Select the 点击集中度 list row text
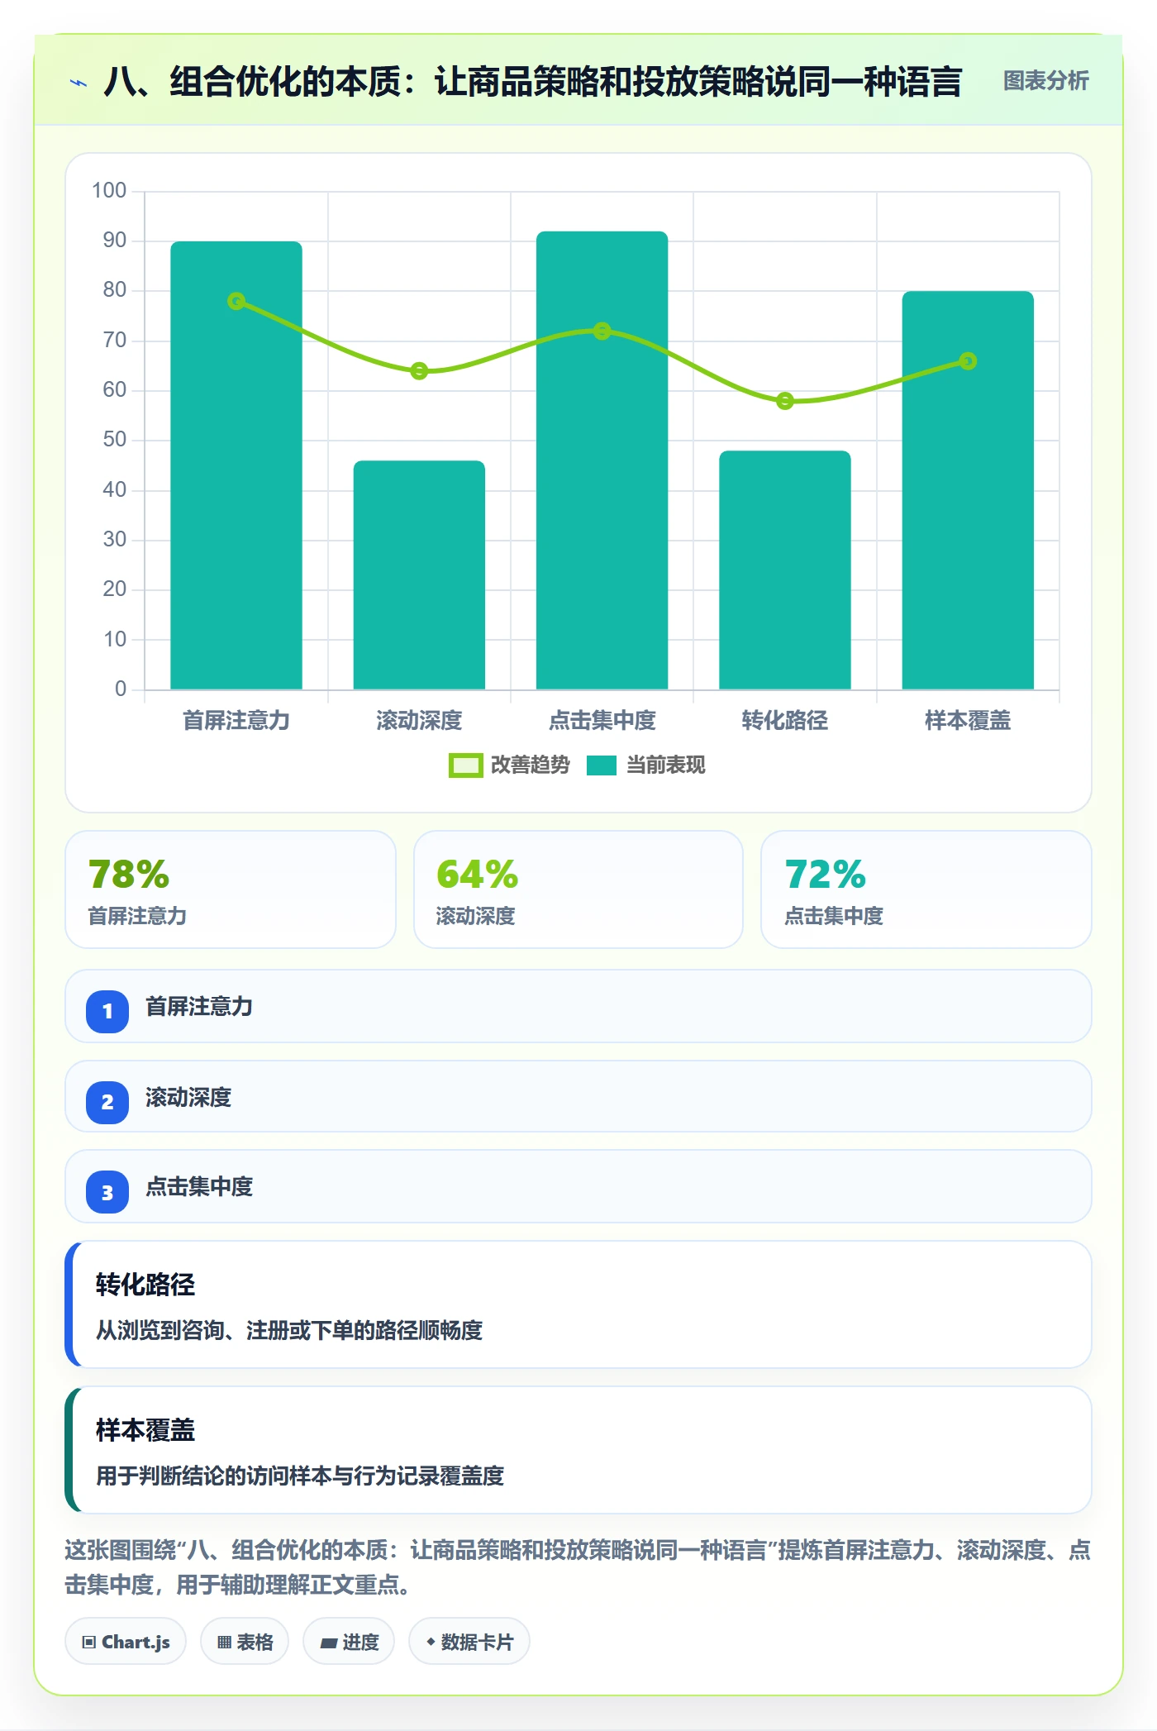The height and width of the screenshot is (1731, 1157). 199,1187
